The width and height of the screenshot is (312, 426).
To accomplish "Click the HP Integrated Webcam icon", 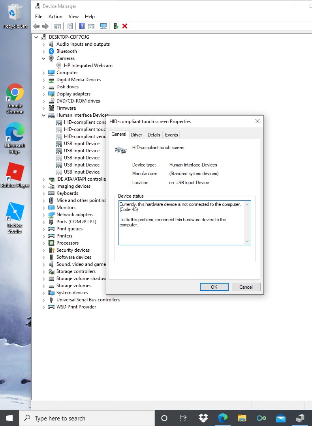I will tap(58, 65).
